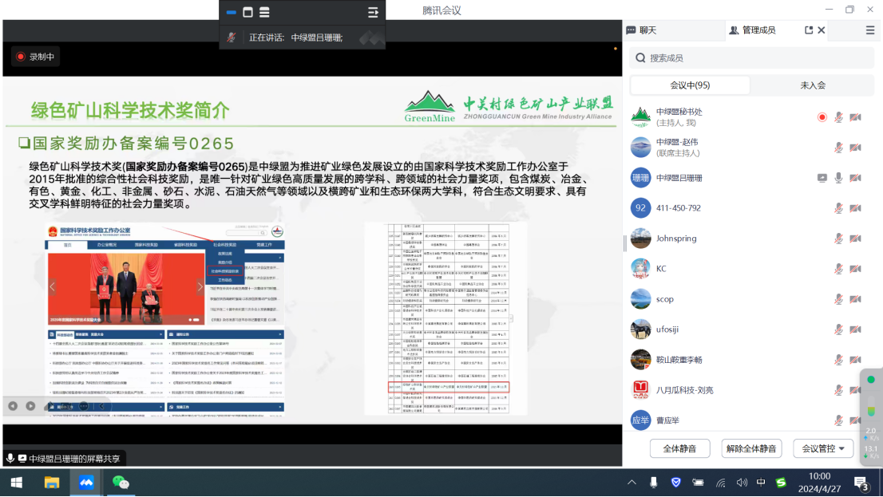The height and width of the screenshot is (497, 883).
Task: Mute microphone of 中绿盟吕珊珊
Action: tap(838, 178)
